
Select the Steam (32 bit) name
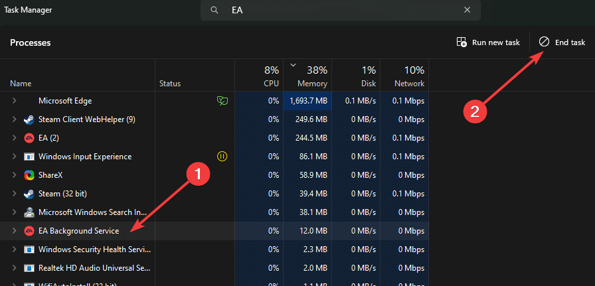point(62,194)
